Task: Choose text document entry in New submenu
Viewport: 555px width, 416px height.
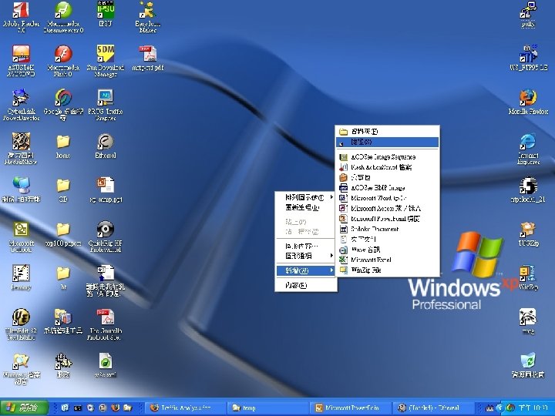Action: (x=387, y=239)
